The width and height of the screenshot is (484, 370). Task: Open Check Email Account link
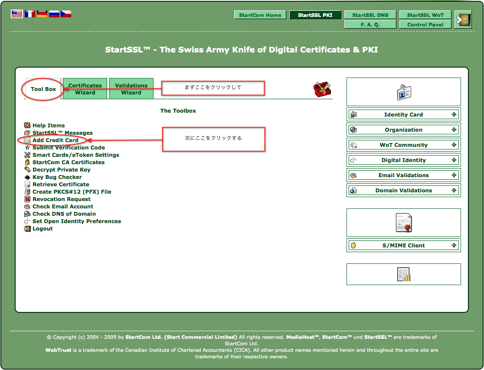pos(63,206)
